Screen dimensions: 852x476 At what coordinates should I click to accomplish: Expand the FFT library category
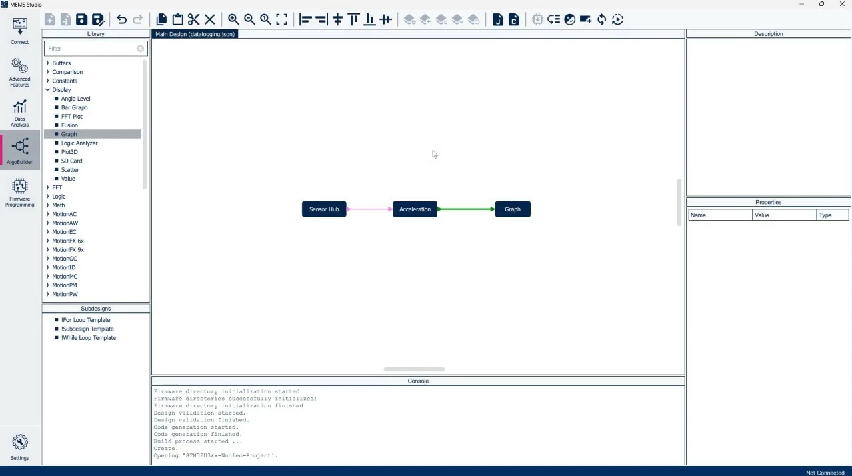(x=47, y=187)
